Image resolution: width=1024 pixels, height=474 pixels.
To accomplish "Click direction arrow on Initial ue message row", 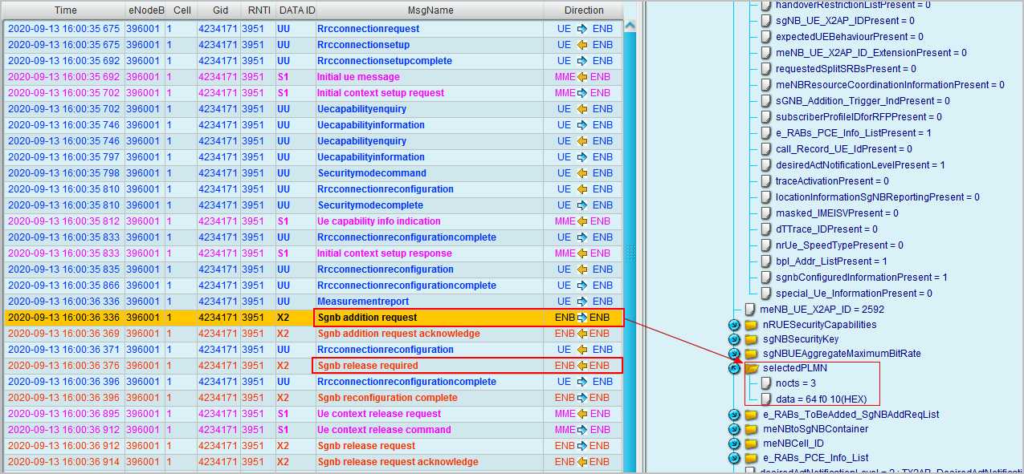I will (x=582, y=77).
